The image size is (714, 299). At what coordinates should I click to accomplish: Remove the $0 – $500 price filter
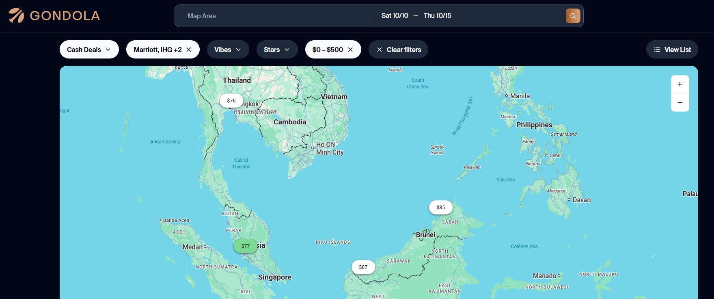point(350,50)
